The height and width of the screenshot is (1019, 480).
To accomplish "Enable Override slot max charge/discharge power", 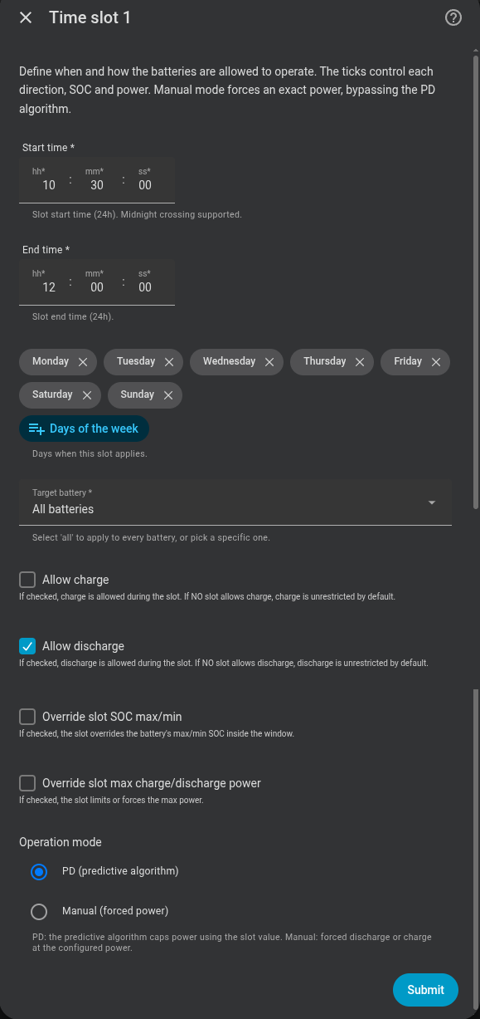I will pyautogui.click(x=27, y=783).
